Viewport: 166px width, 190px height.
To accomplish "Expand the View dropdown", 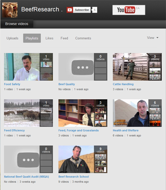I will pos(153,38).
